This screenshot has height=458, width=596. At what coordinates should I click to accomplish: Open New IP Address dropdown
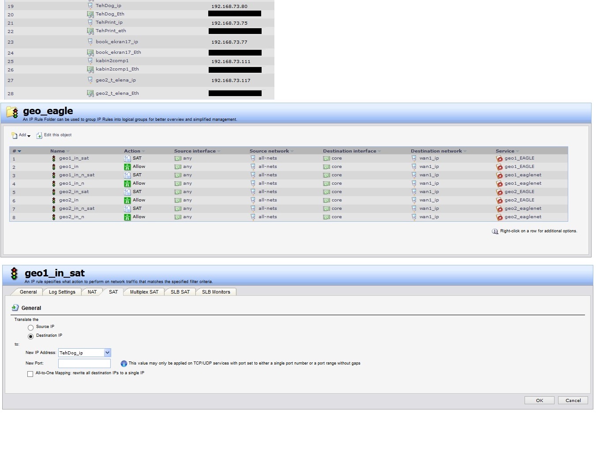[x=107, y=353]
